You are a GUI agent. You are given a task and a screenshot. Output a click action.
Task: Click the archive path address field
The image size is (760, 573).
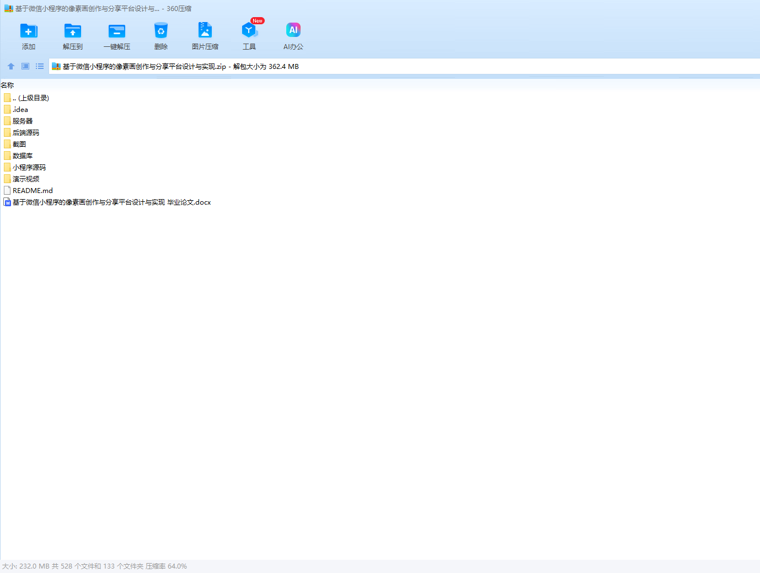(404, 66)
